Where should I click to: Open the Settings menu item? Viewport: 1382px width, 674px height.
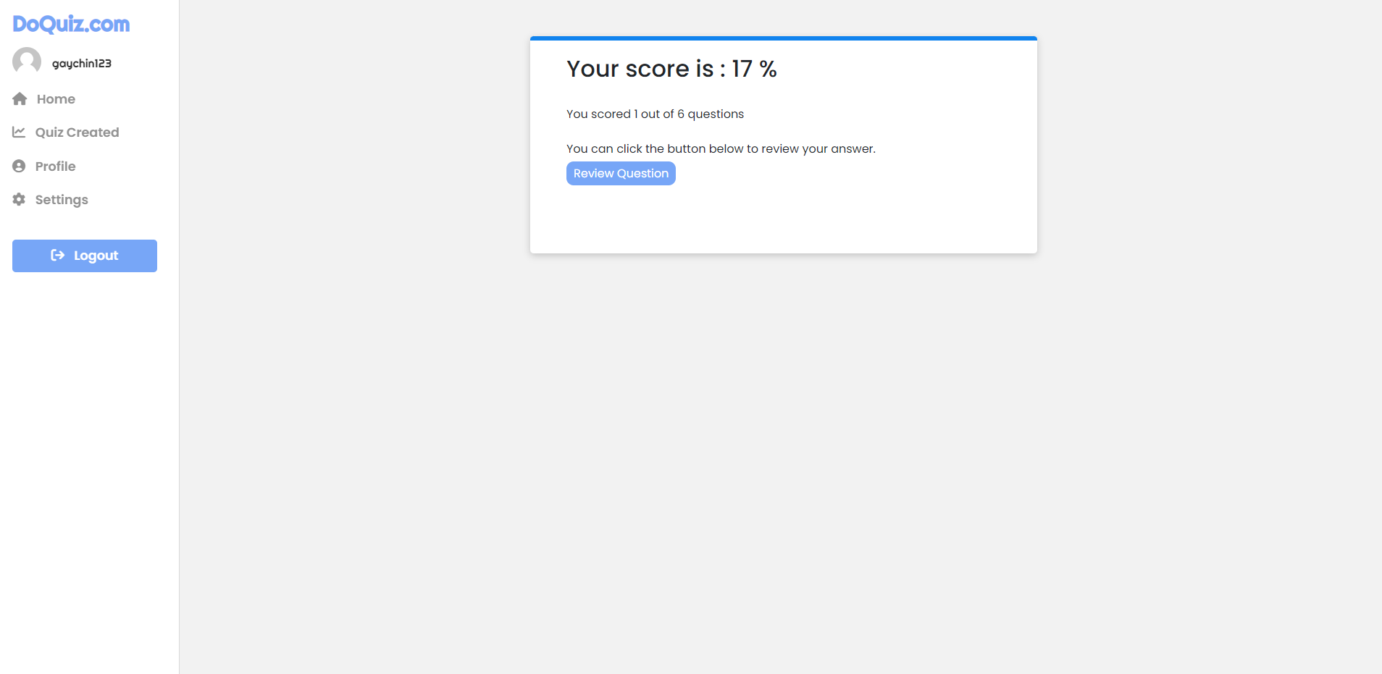click(x=62, y=200)
